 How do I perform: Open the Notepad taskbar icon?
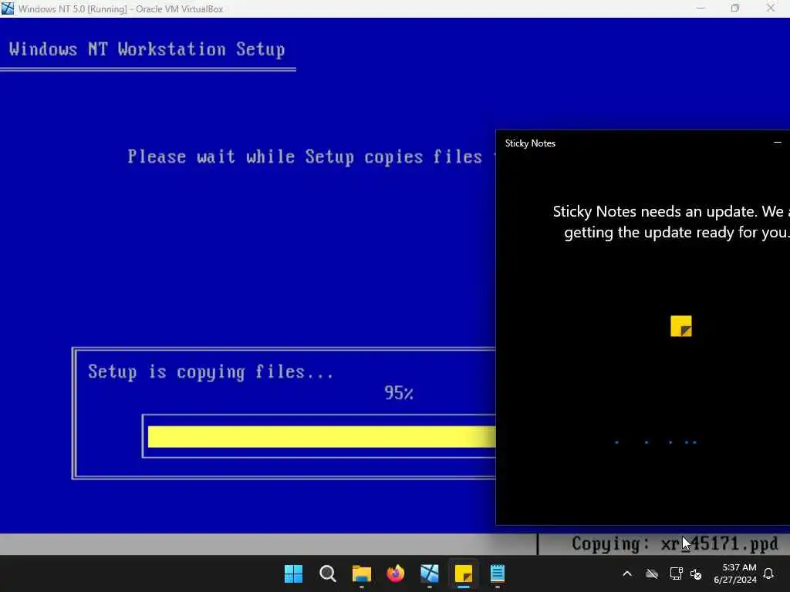[498, 573]
